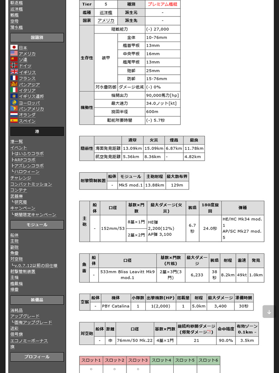Open the パンアジア nation link
The width and height of the screenshot is (279, 373).
tap(29, 85)
